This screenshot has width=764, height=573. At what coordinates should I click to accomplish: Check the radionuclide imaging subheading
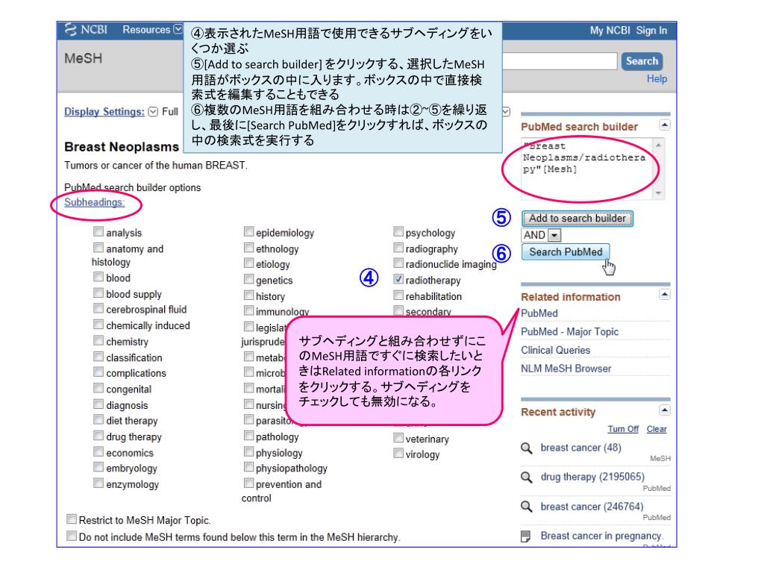398,263
